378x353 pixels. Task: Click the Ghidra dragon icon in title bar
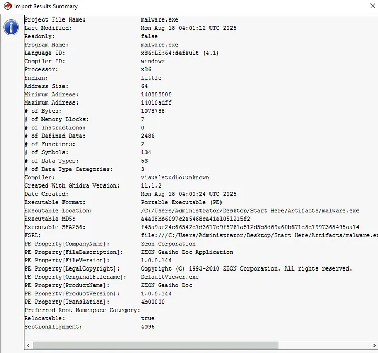pyautogui.click(x=7, y=6)
